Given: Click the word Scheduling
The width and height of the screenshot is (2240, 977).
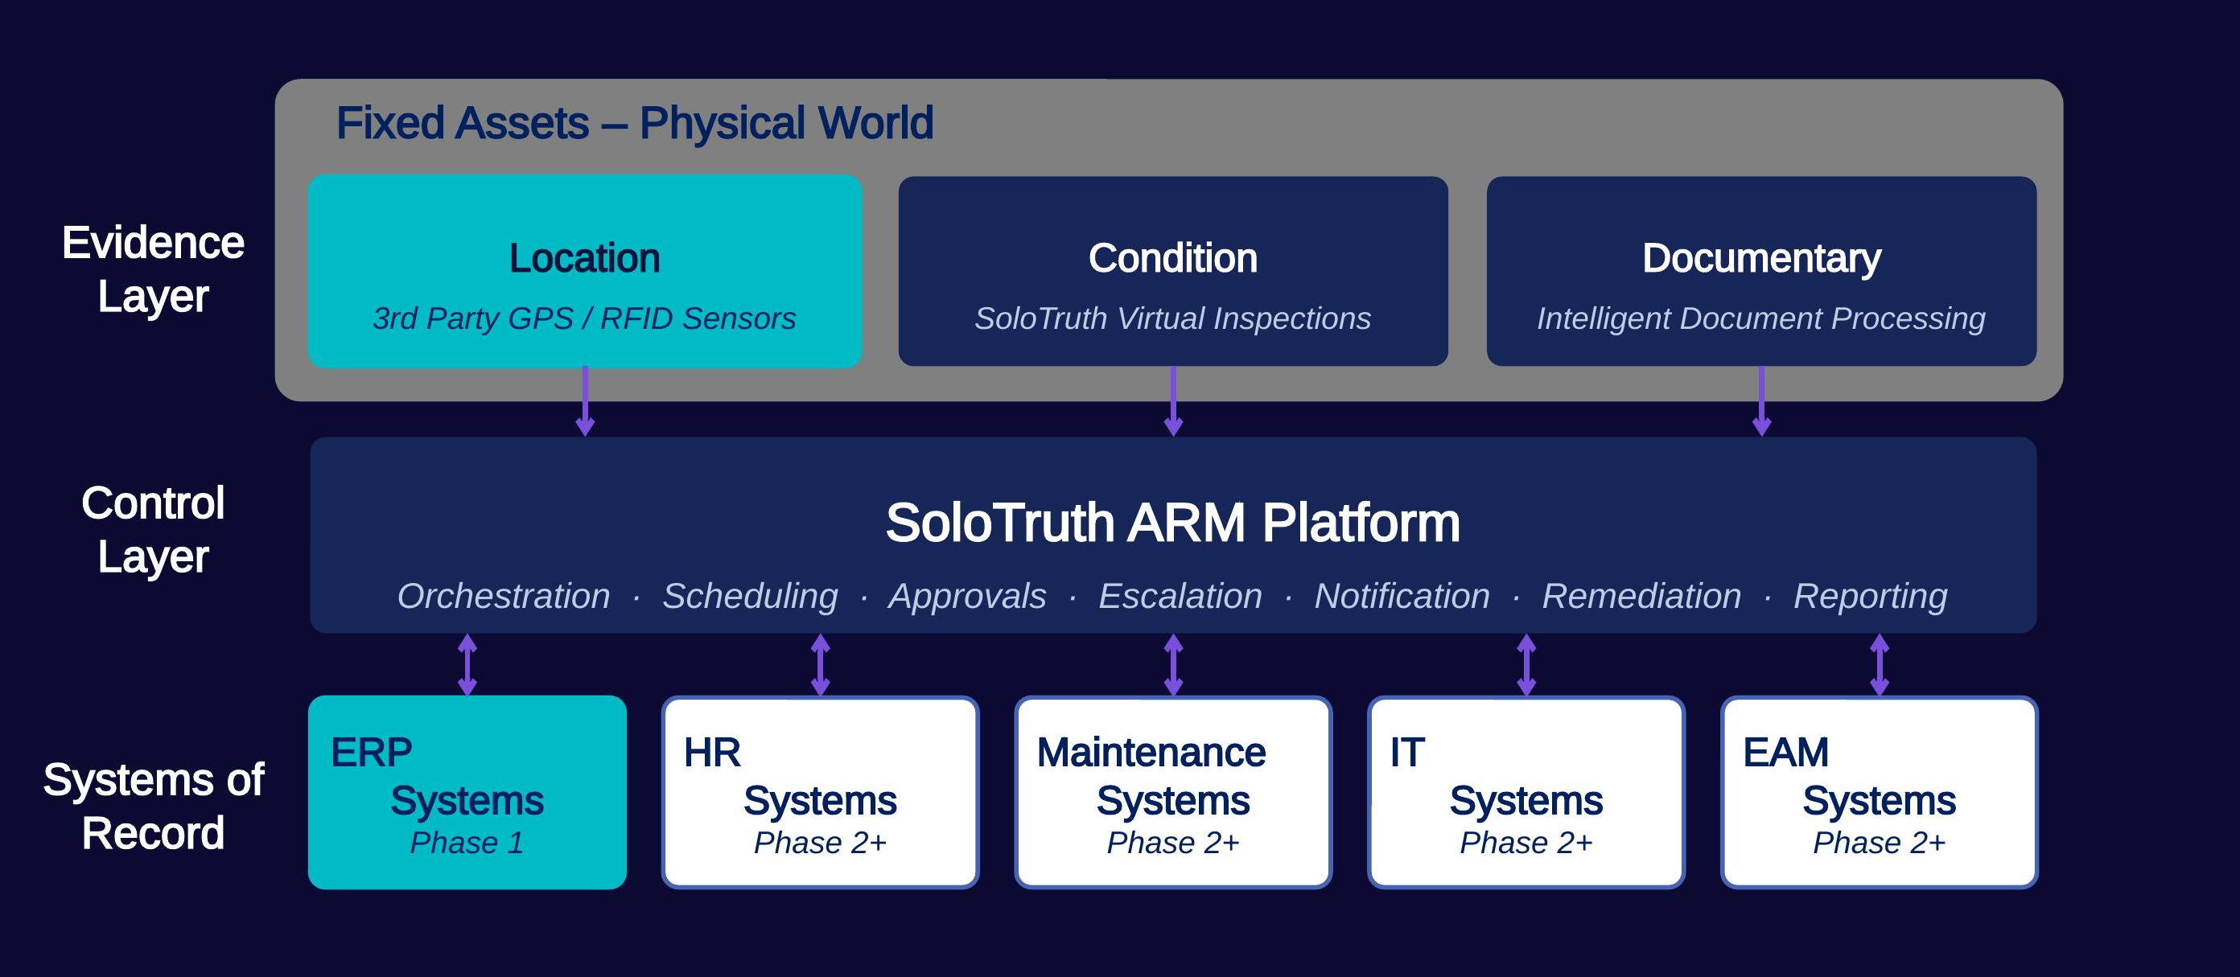Looking at the screenshot, I should click(751, 597).
